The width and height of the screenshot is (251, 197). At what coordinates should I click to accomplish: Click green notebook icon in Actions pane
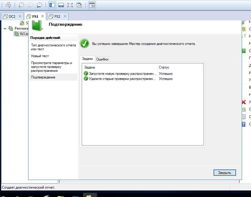click(244, 51)
